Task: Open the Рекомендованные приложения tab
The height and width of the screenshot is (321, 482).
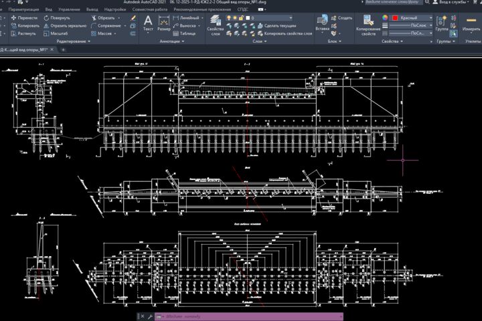Action: [202, 9]
